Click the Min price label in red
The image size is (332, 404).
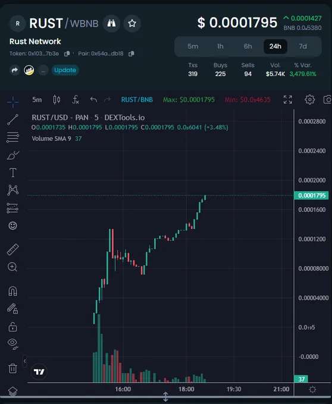248,100
